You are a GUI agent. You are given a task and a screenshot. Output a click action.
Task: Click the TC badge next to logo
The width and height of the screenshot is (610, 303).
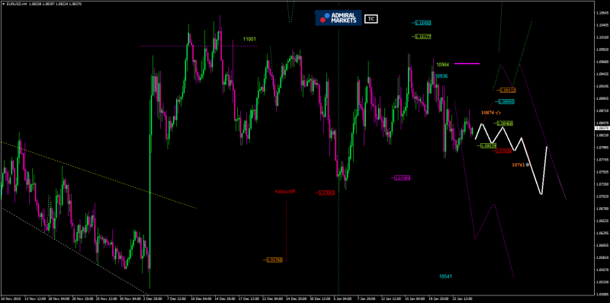371,18
